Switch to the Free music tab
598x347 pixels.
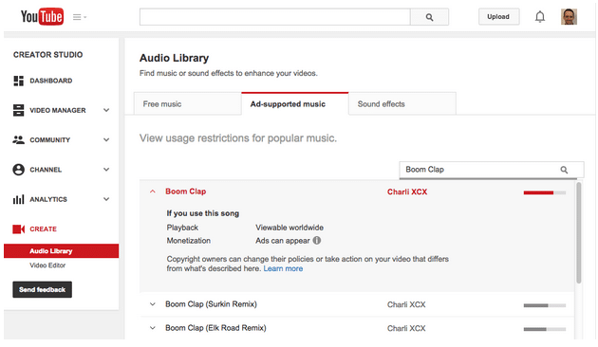point(187,104)
